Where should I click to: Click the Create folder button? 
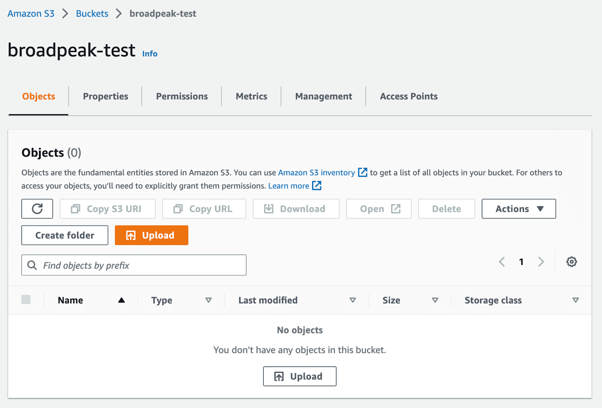64,235
